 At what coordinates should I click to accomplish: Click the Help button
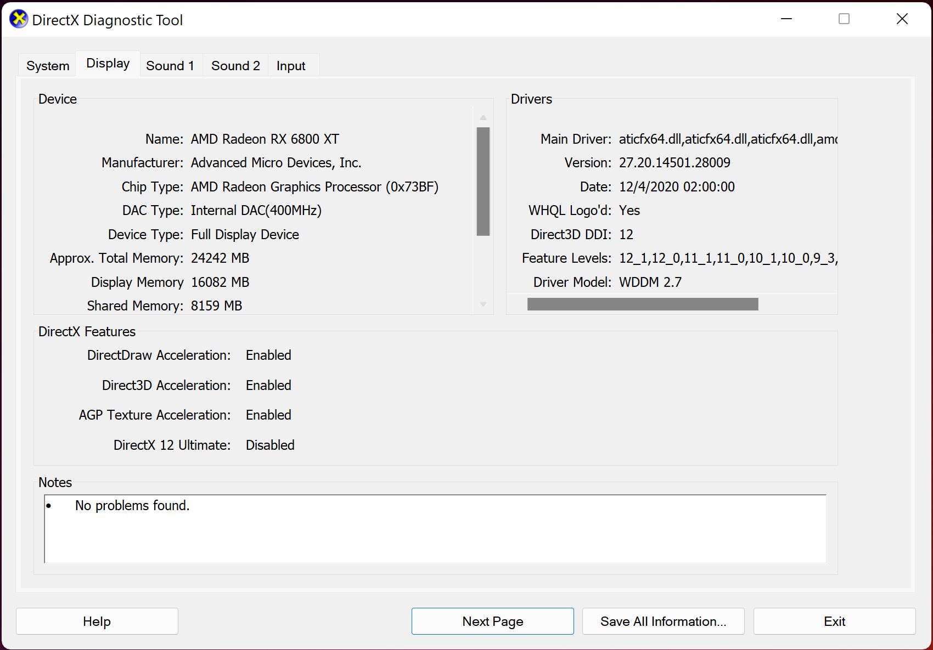pyautogui.click(x=97, y=621)
